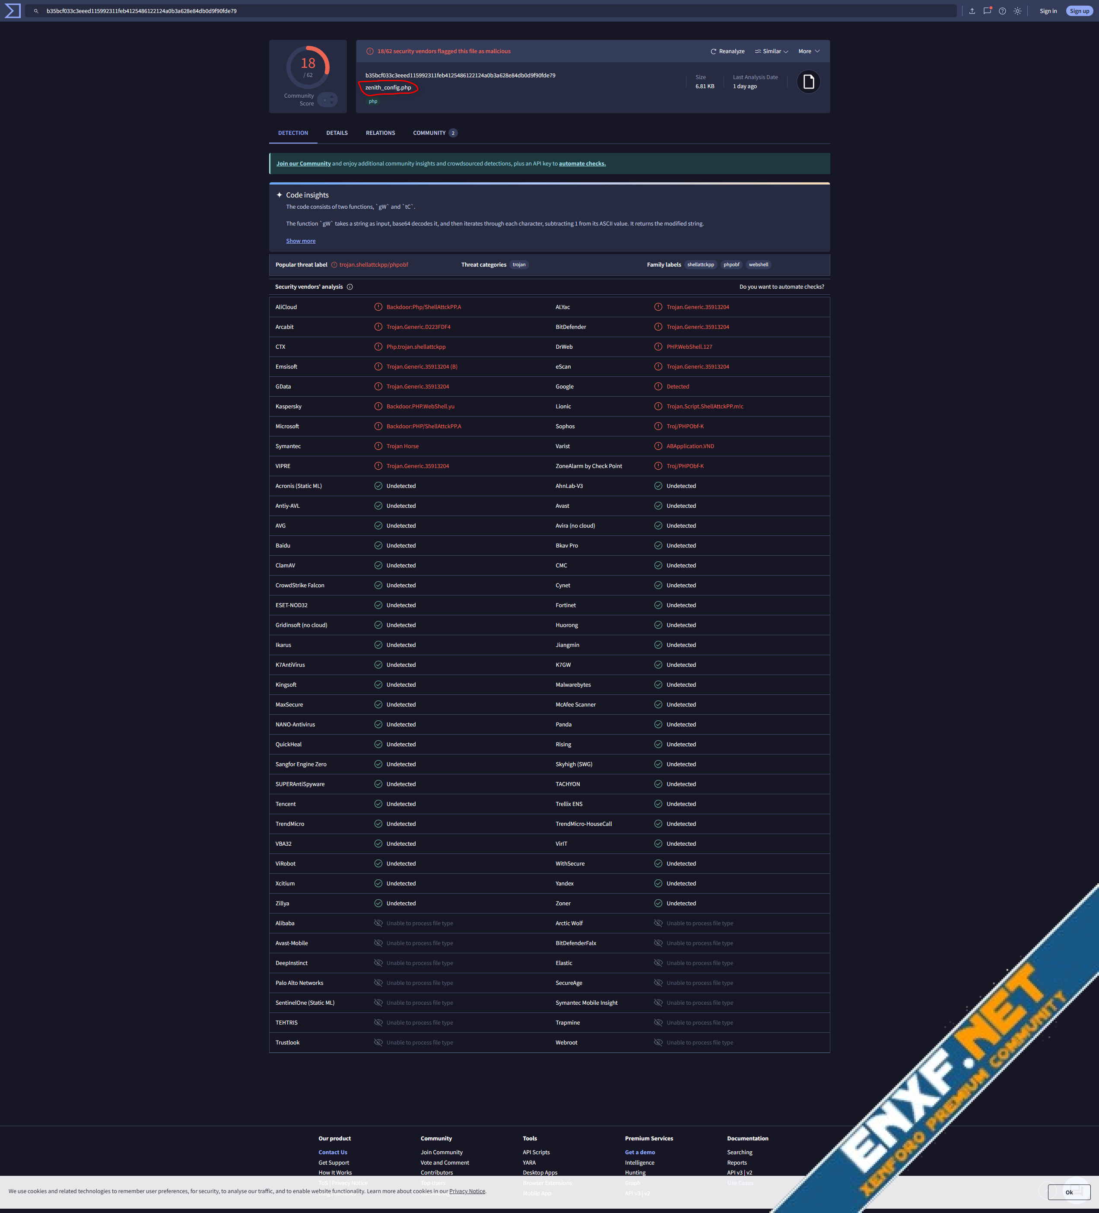The image size is (1099, 1213).
Task: Click the alert icon in Sophos row
Action: [x=658, y=427]
